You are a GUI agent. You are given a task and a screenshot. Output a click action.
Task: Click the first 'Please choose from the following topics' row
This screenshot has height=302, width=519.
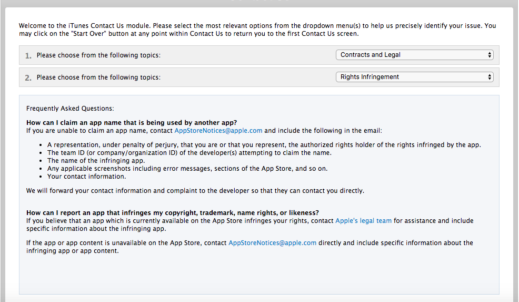point(259,55)
